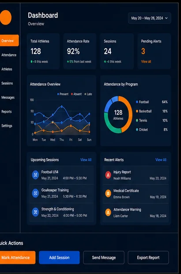Click the Cricket legend color dot
The height and width of the screenshot is (274, 181).
pos(137,130)
